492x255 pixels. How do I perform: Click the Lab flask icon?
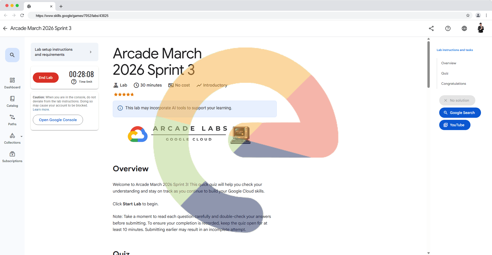tap(116, 85)
